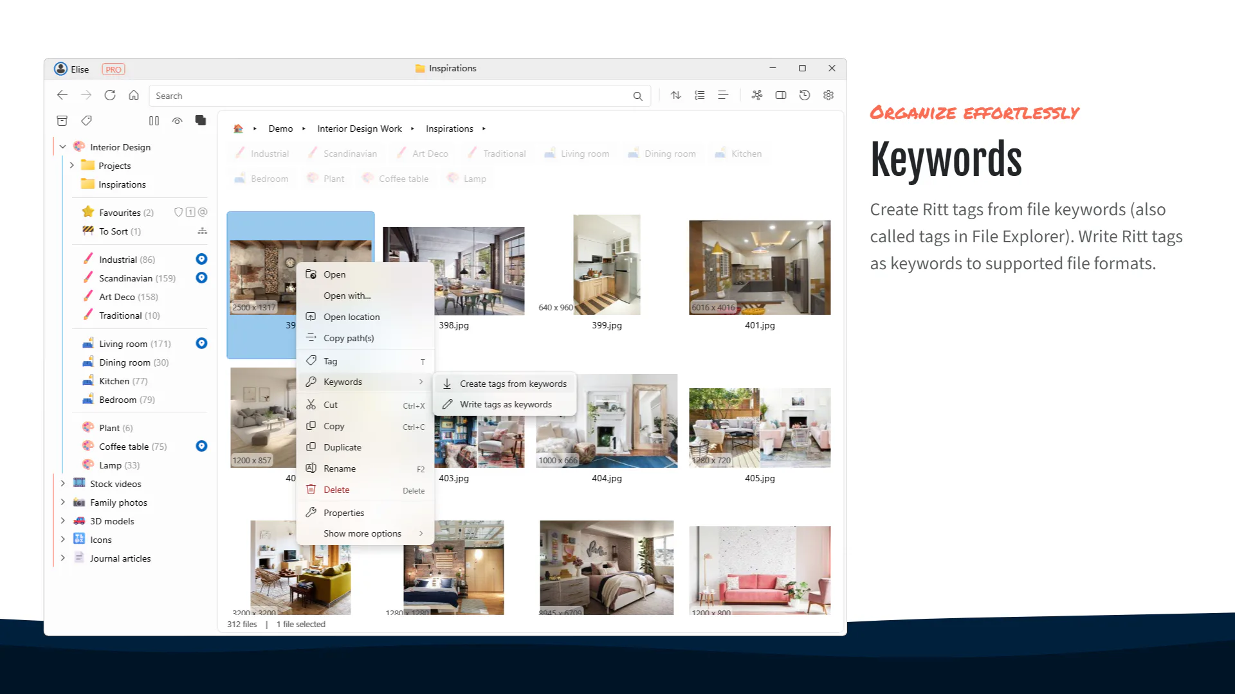
Task: Toggle the blue circle next to Coffee table
Action: pyautogui.click(x=201, y=446)
